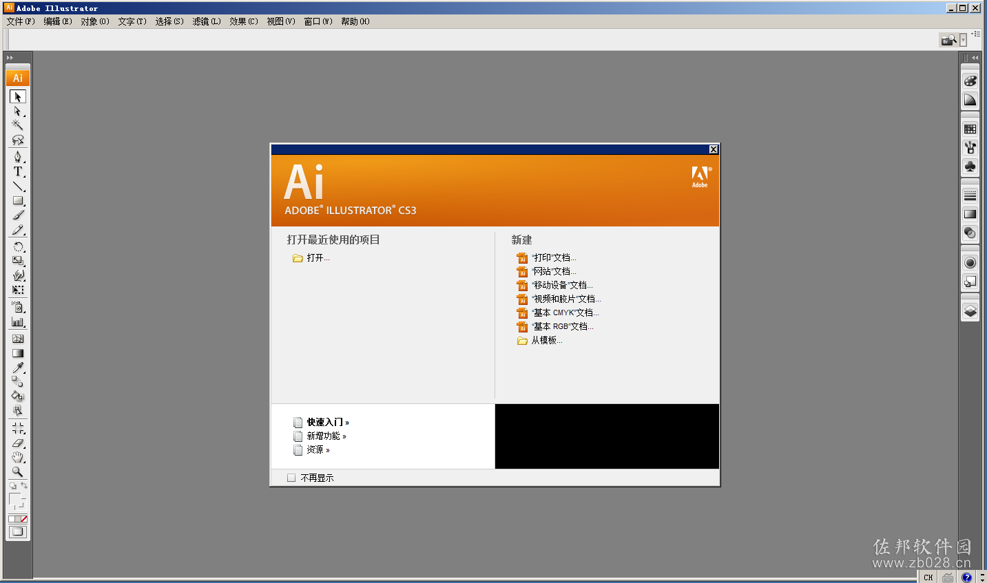Choose the Column Graph tool
987x583 pixels.
(18, 321)
